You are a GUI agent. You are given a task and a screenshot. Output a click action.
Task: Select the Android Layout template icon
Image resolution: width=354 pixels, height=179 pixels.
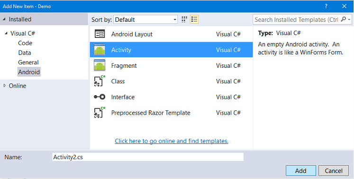[100, 34]
